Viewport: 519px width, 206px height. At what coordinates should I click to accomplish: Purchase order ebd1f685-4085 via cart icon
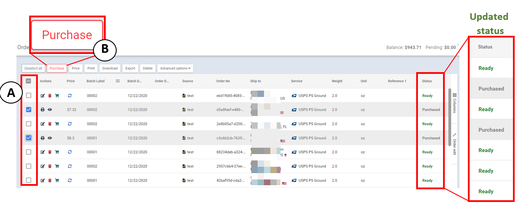pos(57,96)
